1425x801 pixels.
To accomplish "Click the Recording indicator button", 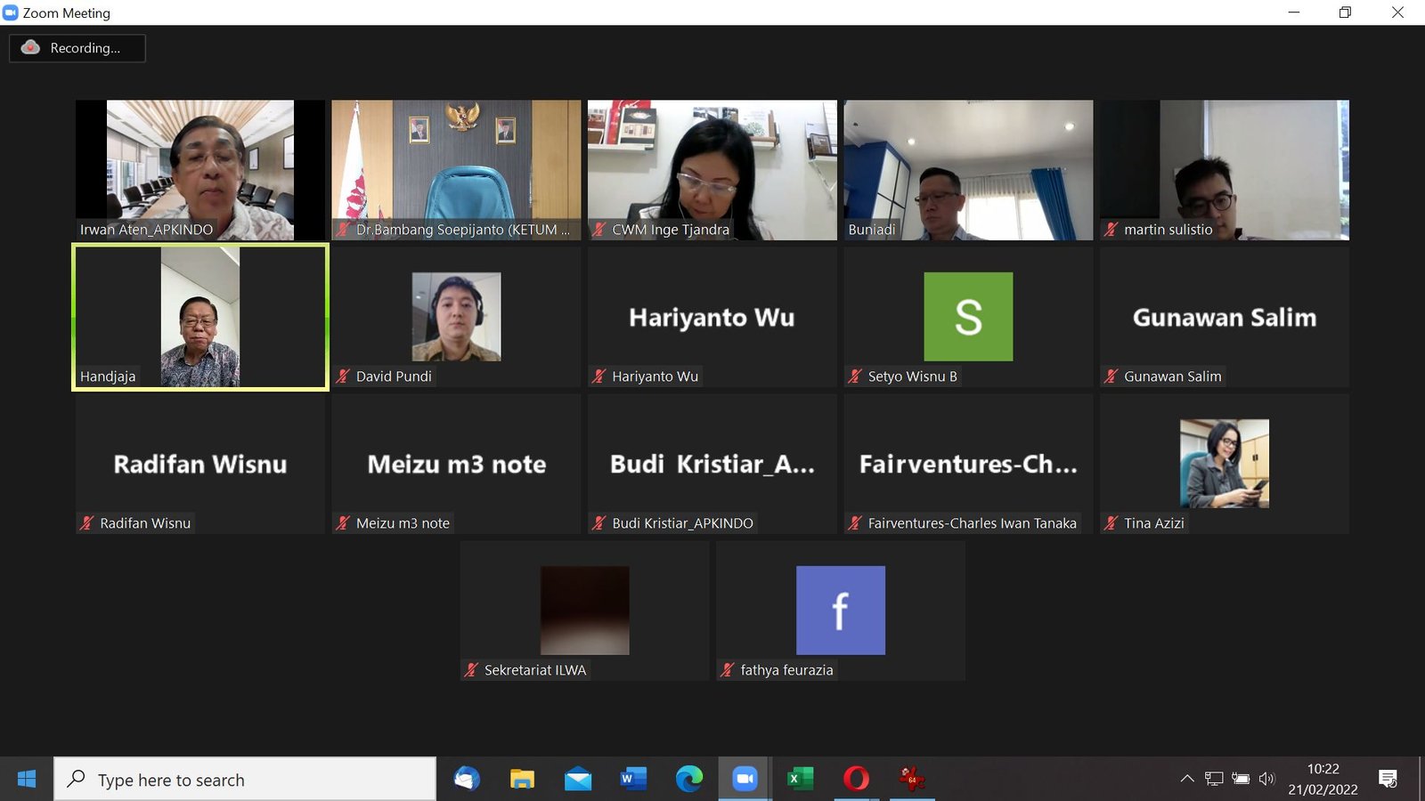I will [x=77, y=48].
